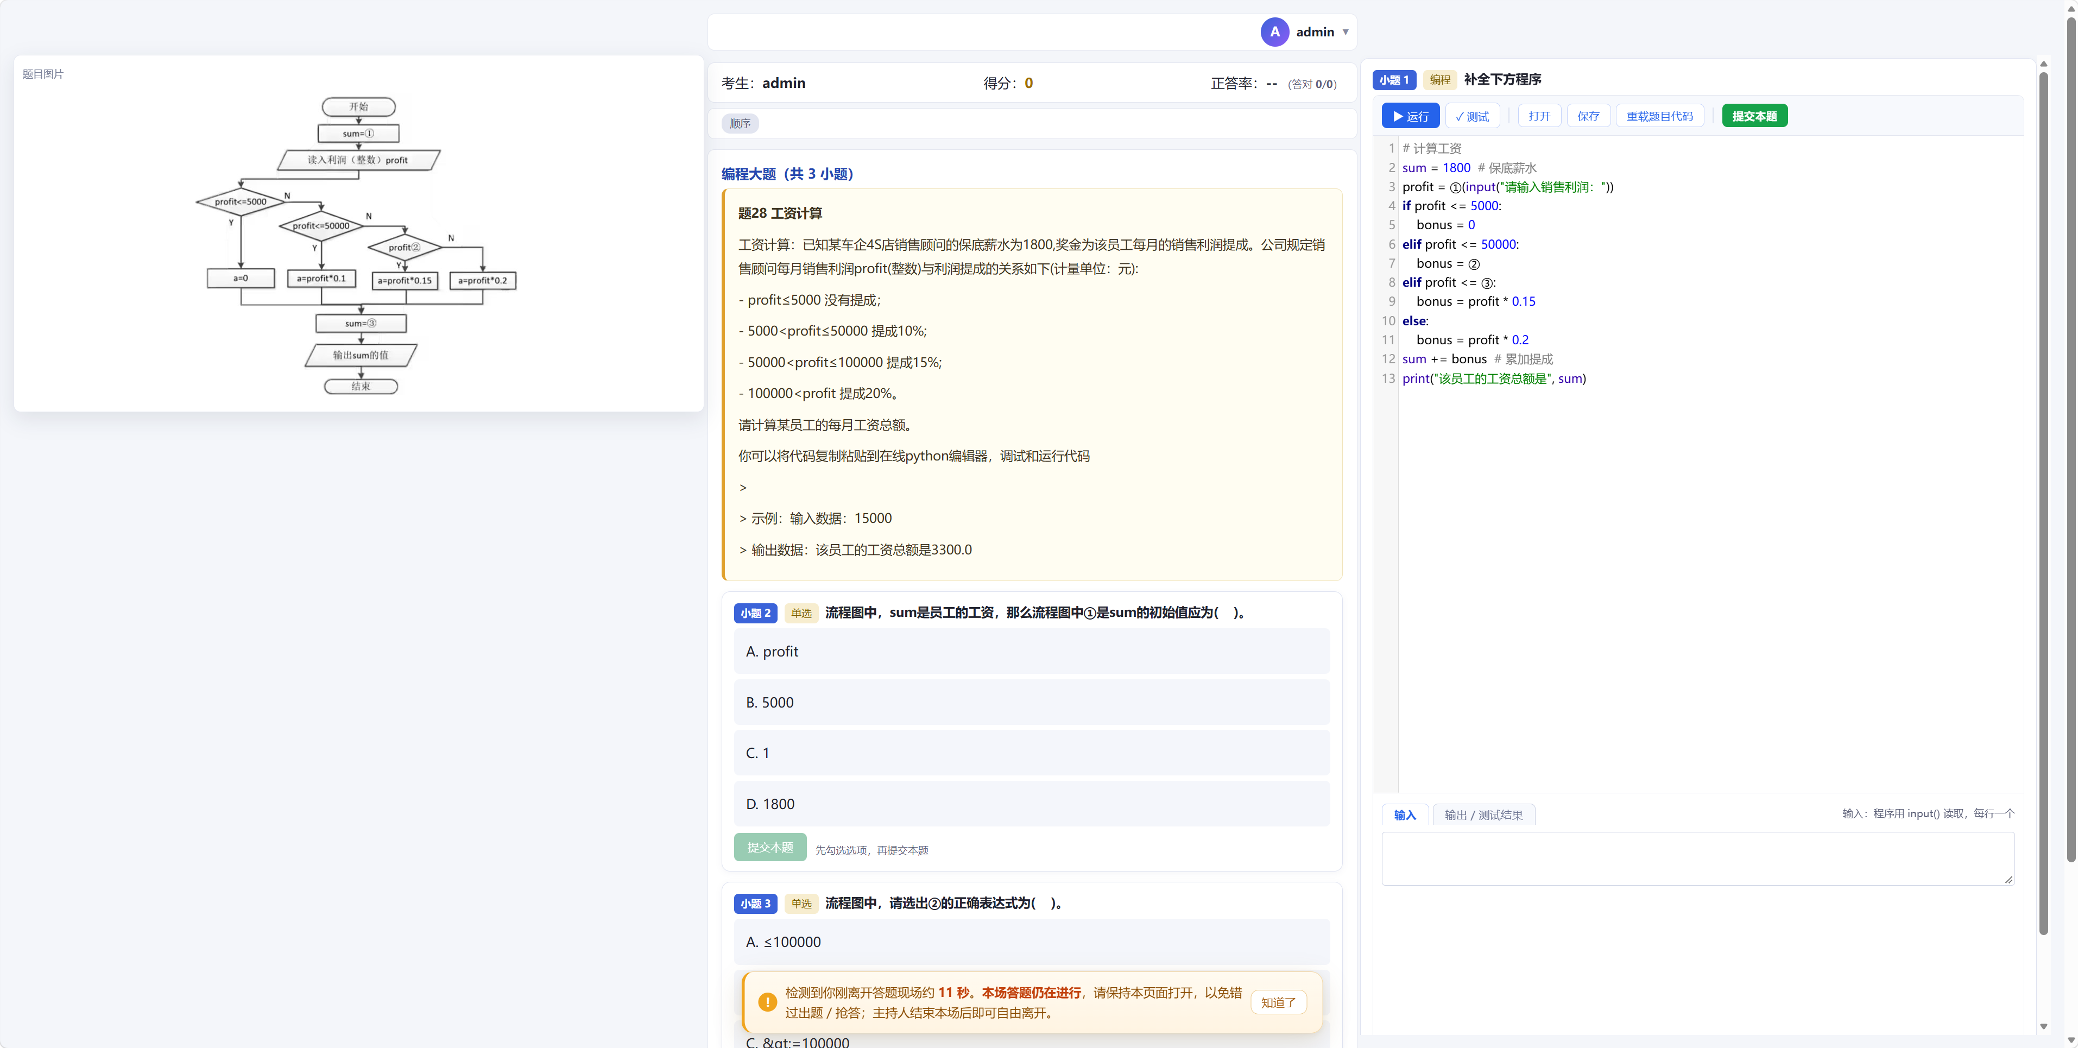This screenshot has height=1048, width=2078.
Task: Click the 题28 工资计算 title
Action: click(780, 213)
